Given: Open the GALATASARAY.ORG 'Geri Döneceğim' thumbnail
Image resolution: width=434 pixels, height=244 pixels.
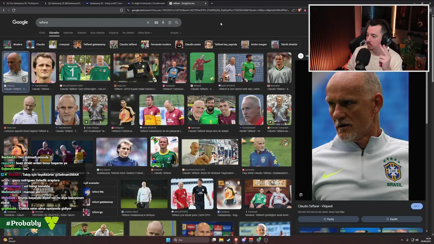Looking at the screenshot, I should [x=85, y=68].
